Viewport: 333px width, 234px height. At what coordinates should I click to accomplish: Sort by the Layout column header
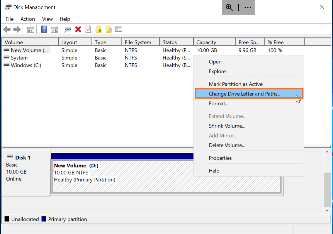click(75, 42)
